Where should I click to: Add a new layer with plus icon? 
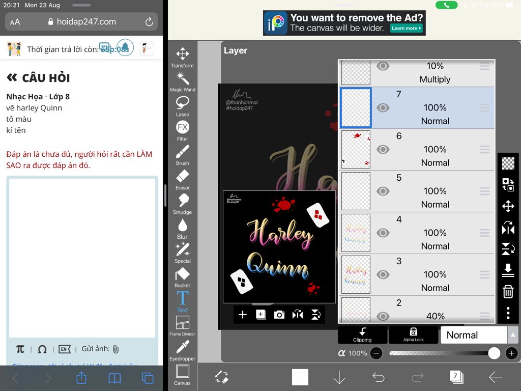243,315
